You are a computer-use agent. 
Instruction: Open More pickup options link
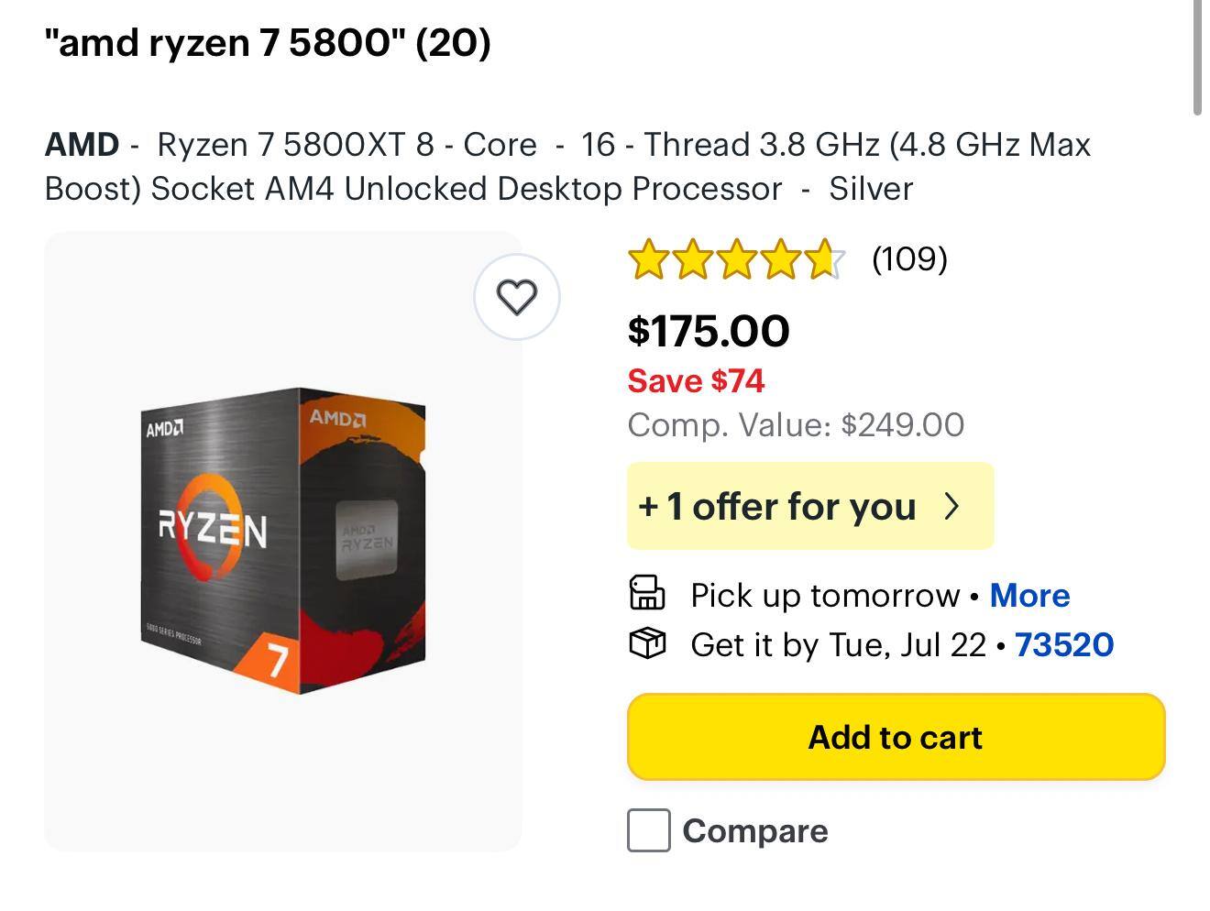(x=1029, y=596)
